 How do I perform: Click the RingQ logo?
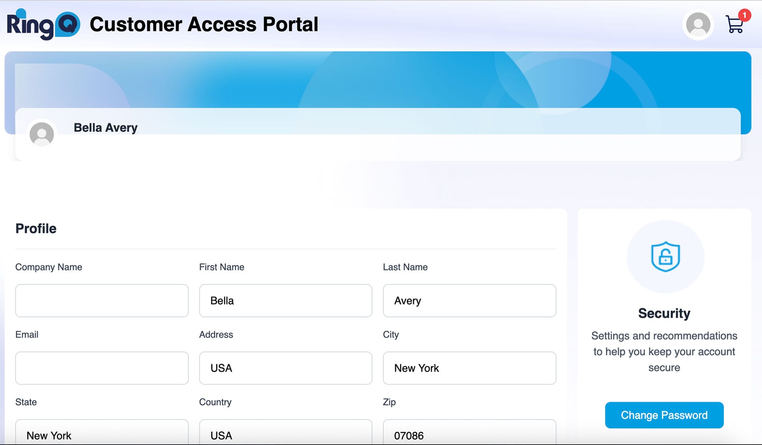pyautogui.click(x=43, y=25)
